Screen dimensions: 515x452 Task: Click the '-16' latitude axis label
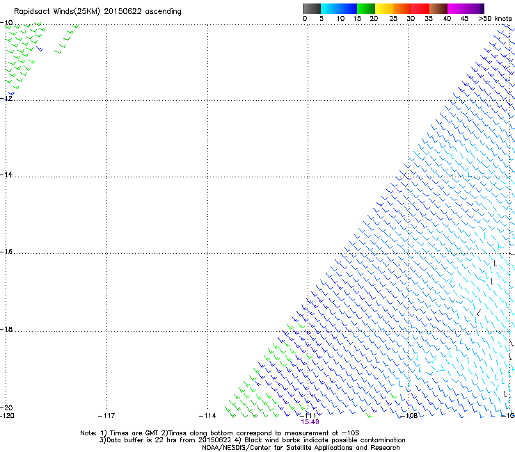(x=6, y=252)
